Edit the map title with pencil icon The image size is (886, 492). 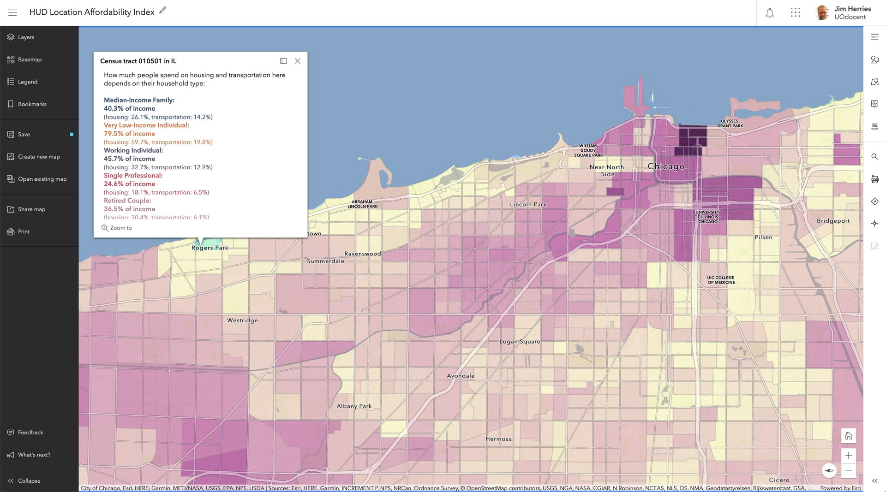coord(162,11)
